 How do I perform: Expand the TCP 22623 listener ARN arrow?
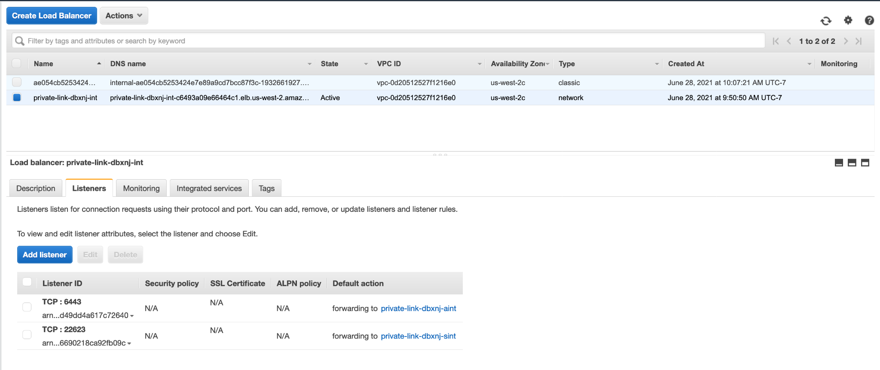coord(129,343)
